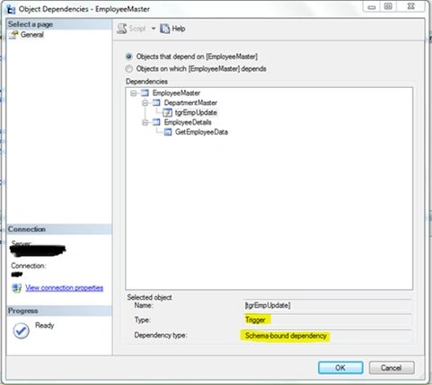Screen dimensions: 432x385
Task: Click the connection properties icon
Action: click(16, 288)
